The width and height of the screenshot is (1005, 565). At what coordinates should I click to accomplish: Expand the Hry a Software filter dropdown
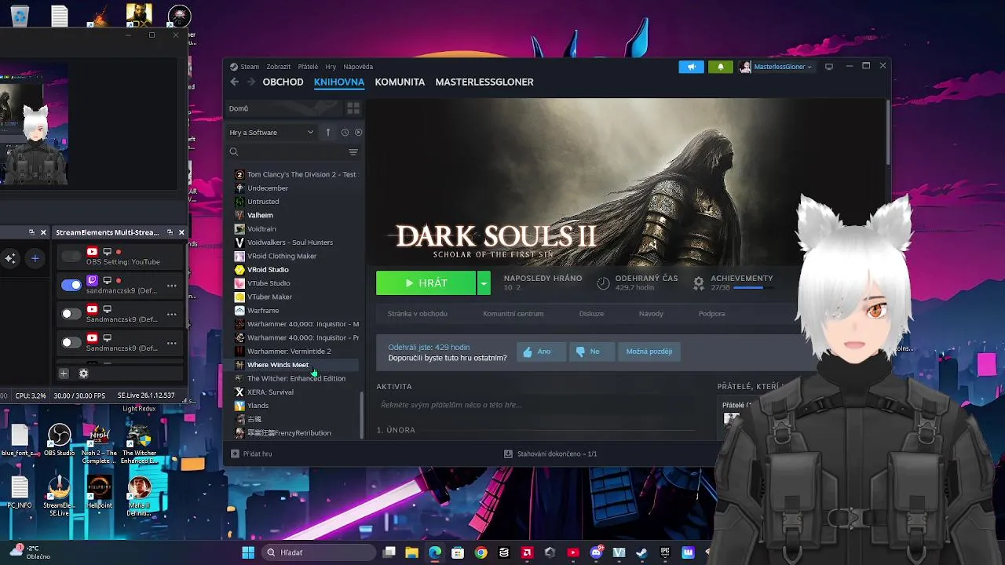click(x=272, y=133)
